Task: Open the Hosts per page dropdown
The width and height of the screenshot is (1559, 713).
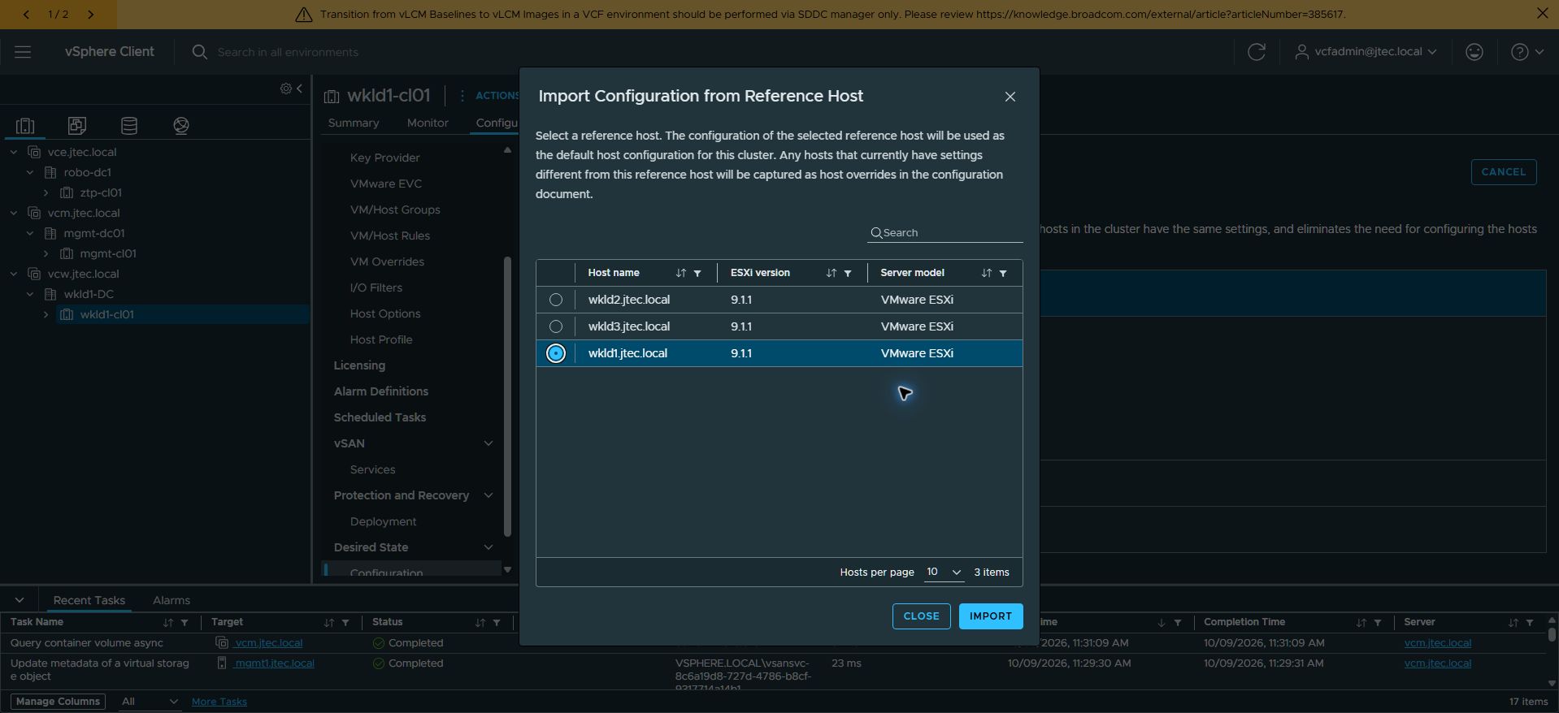Action: pos(945,573)
